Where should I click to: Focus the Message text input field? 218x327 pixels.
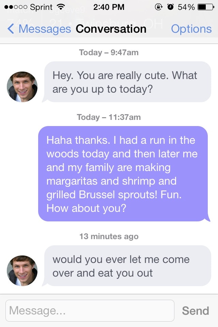pyautogui.click(x=90, y=311)
